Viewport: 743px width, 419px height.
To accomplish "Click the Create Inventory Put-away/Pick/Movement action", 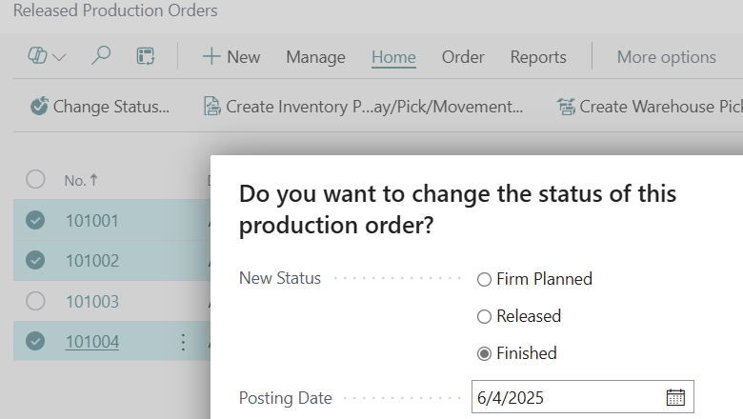I will tap(364, 107).
